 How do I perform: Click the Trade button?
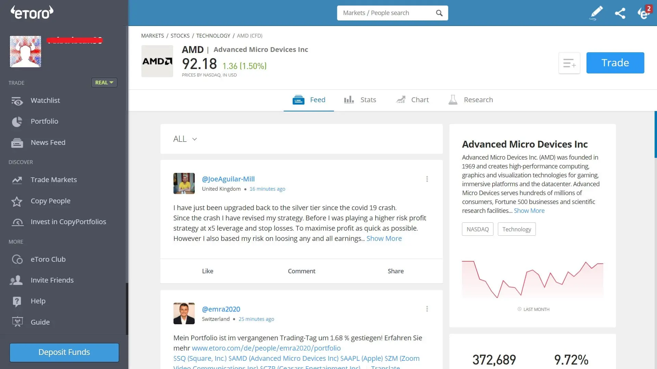(x=615, y=63)
